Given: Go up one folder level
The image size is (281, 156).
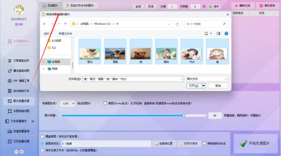Looking at the screenshot, I should pyautogui.click(x=65, y=24).
